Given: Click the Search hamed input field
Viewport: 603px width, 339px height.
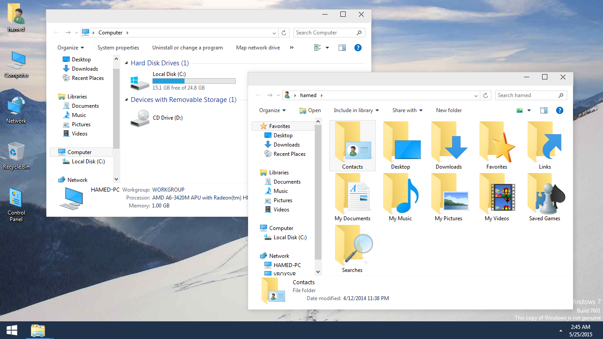Looking at the screenshot, I should click(525, 95).
